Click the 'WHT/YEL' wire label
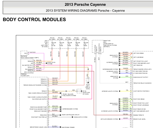153x128 pixels. 126,102
